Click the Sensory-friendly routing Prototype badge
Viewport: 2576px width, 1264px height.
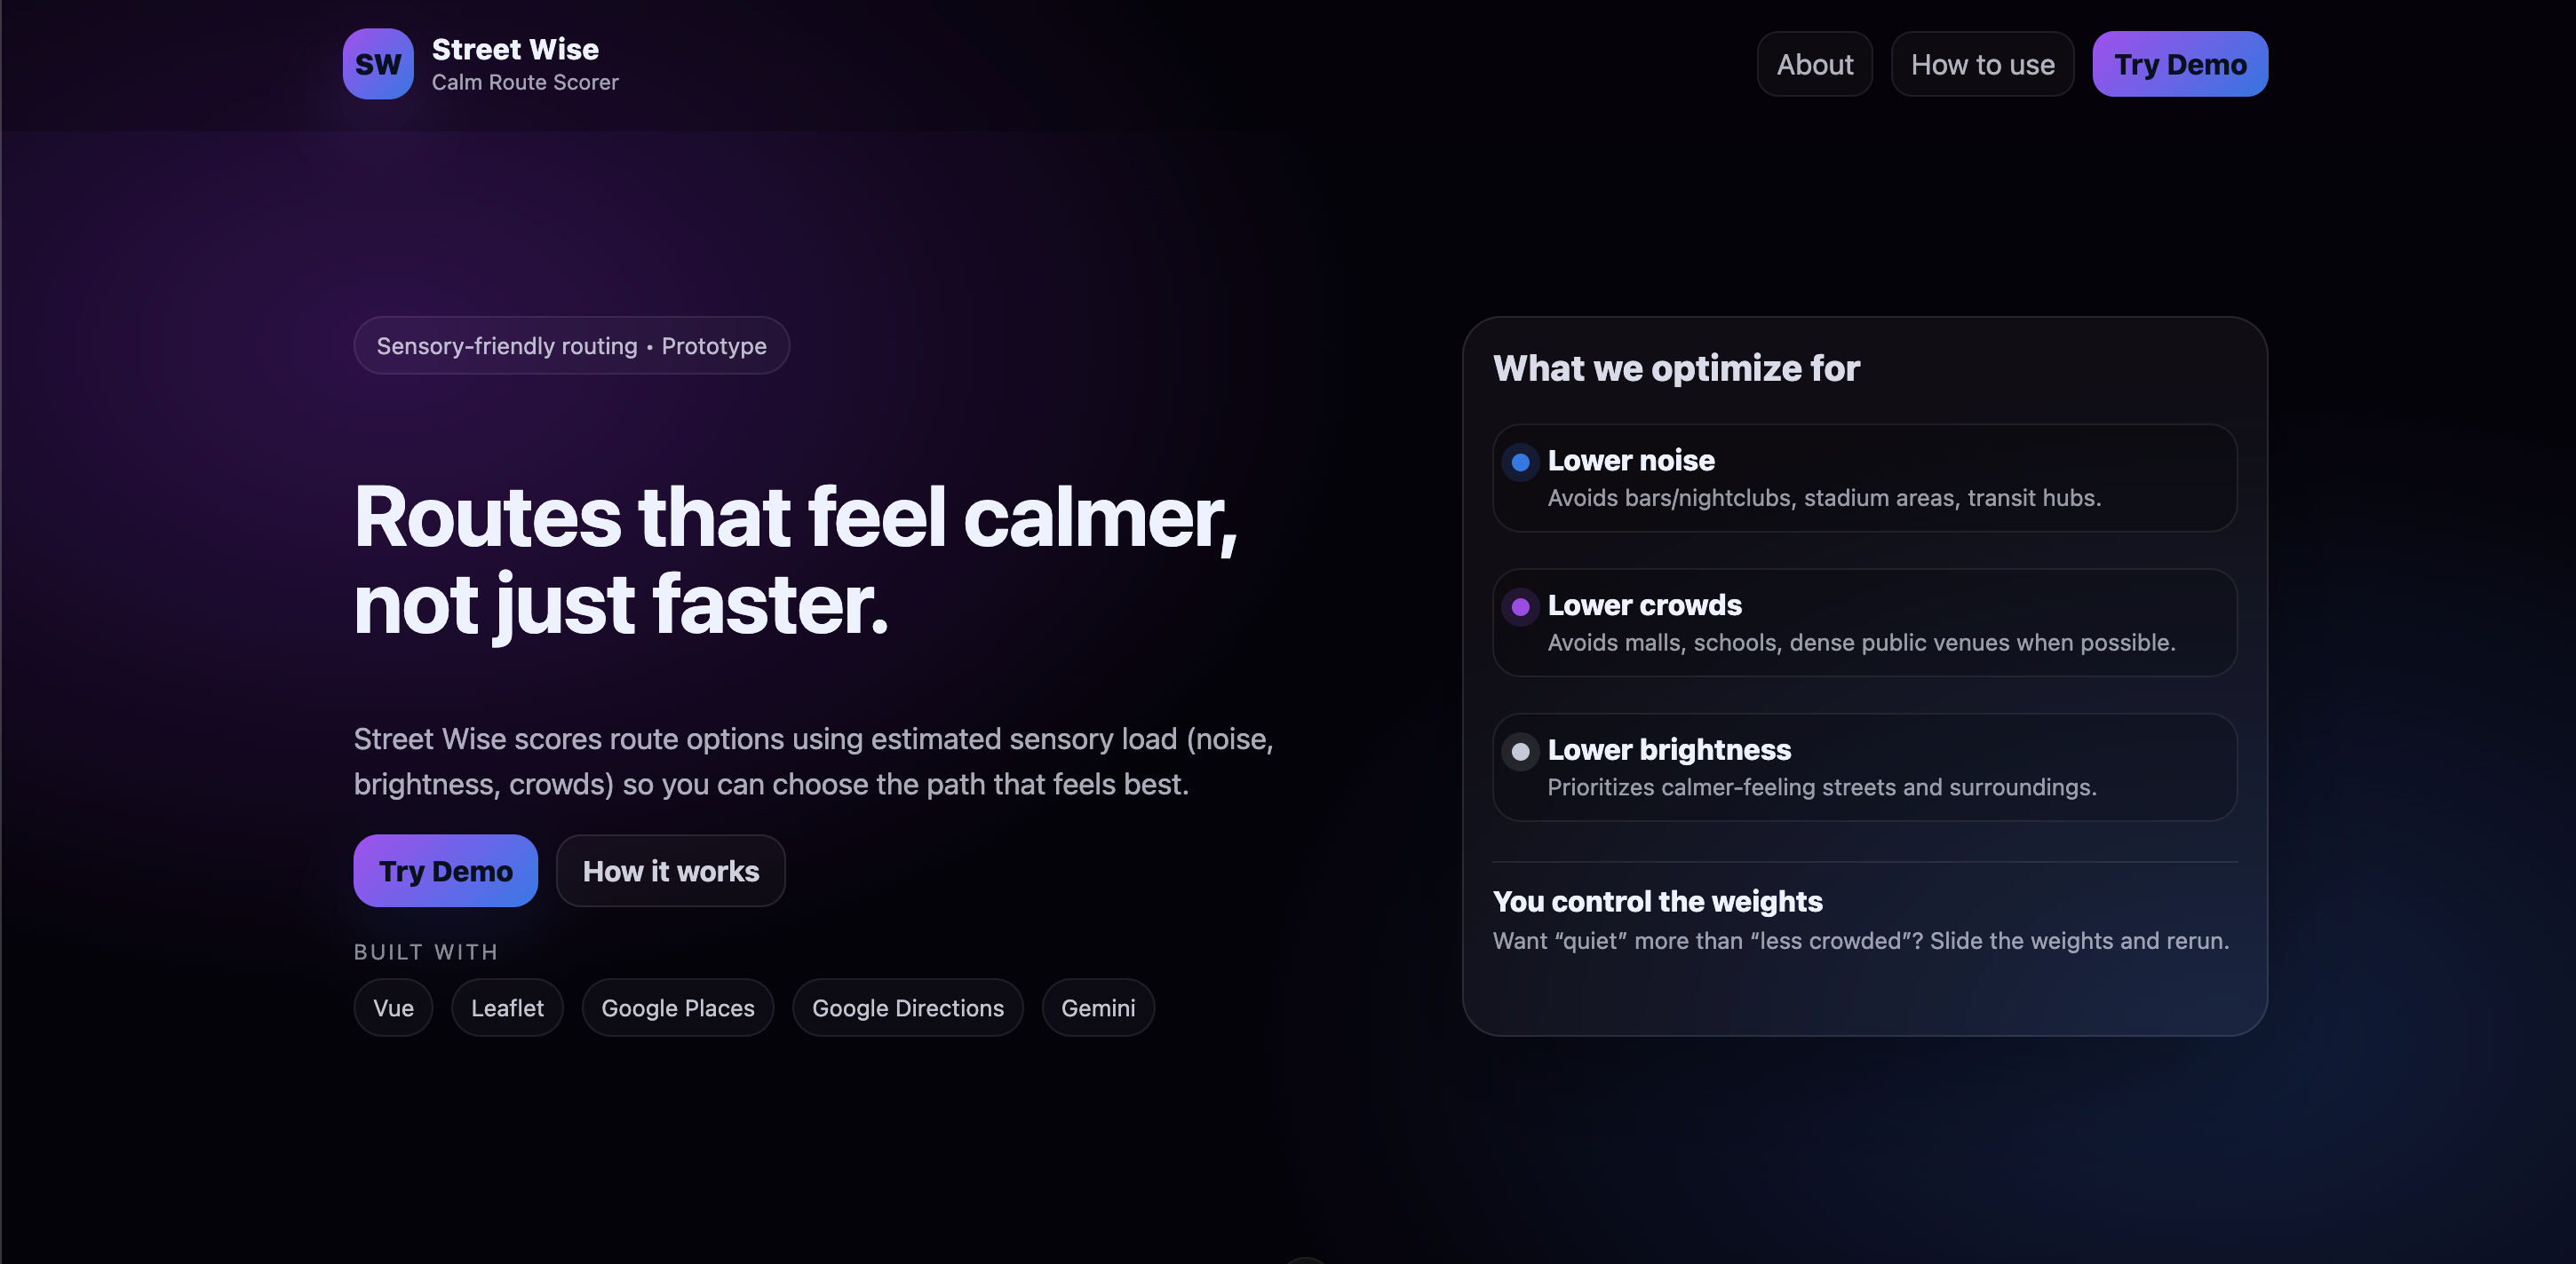571,345
